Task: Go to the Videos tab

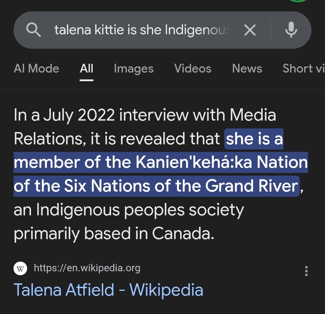Action: click(x=193, y=69)
